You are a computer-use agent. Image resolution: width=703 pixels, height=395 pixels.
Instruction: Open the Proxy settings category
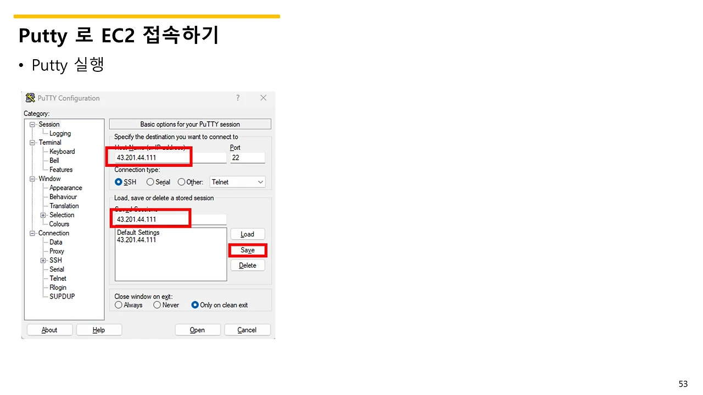click(56, 251)
